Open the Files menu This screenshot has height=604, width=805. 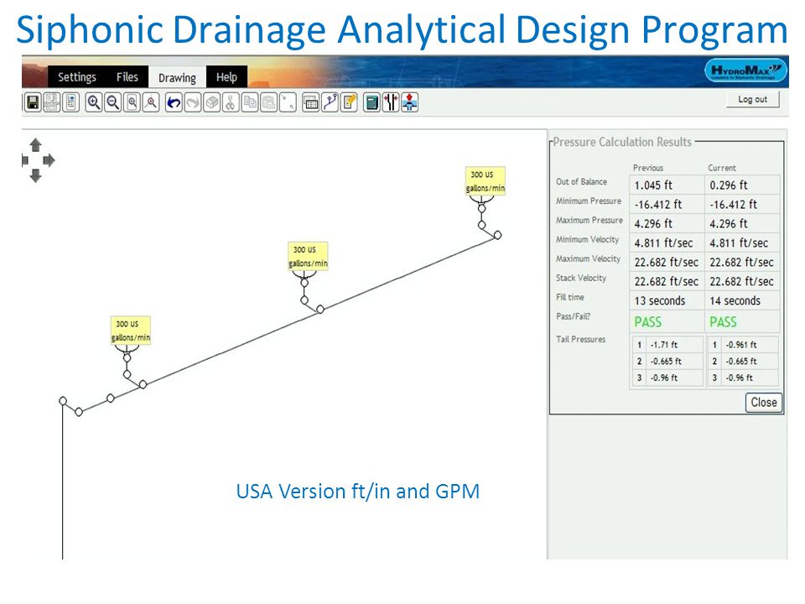[x=127, y=77]
